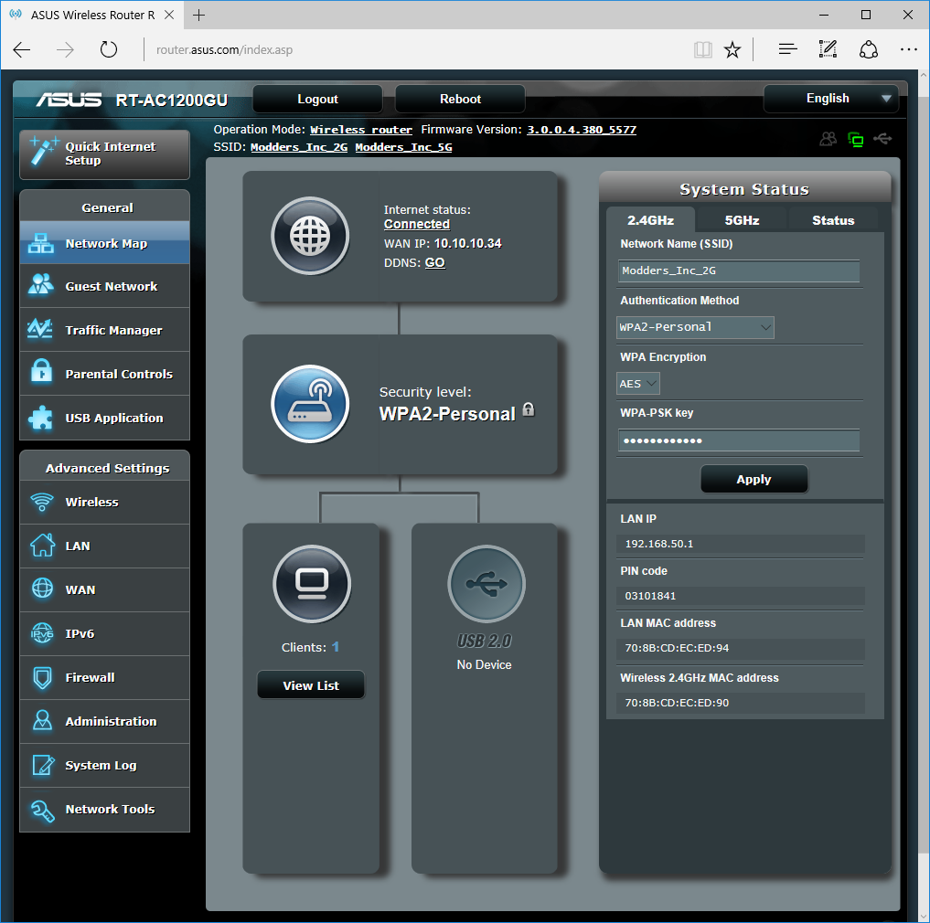The image size is (930, 923).
Task: Close the ASUS Wireless Router tab
Action: (169, 15)
